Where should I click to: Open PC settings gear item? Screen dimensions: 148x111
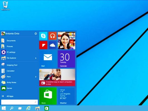(x=19, y=52)
